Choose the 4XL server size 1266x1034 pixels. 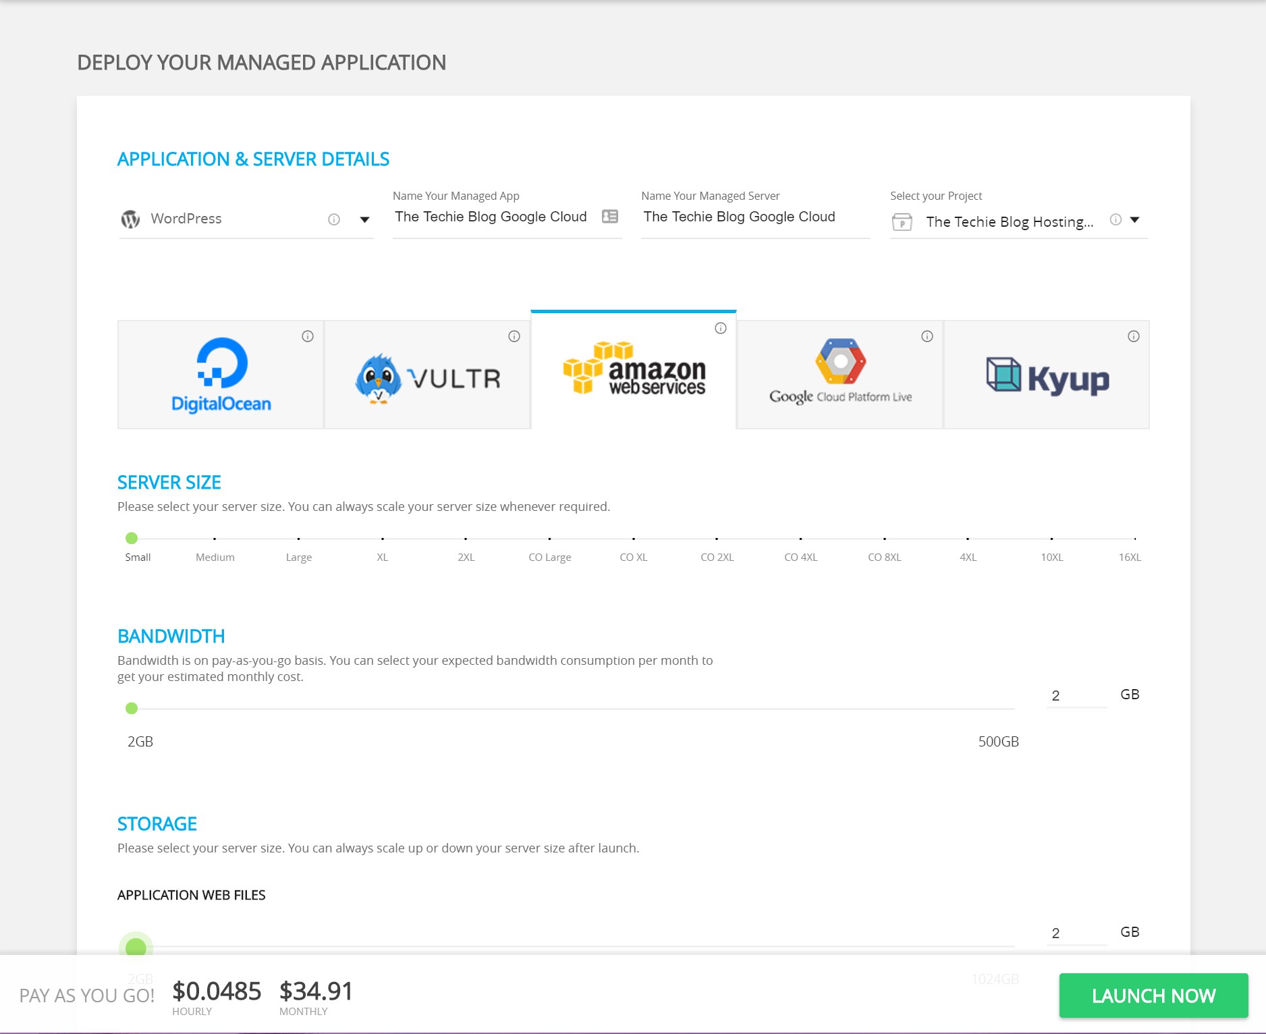(968, 557)
